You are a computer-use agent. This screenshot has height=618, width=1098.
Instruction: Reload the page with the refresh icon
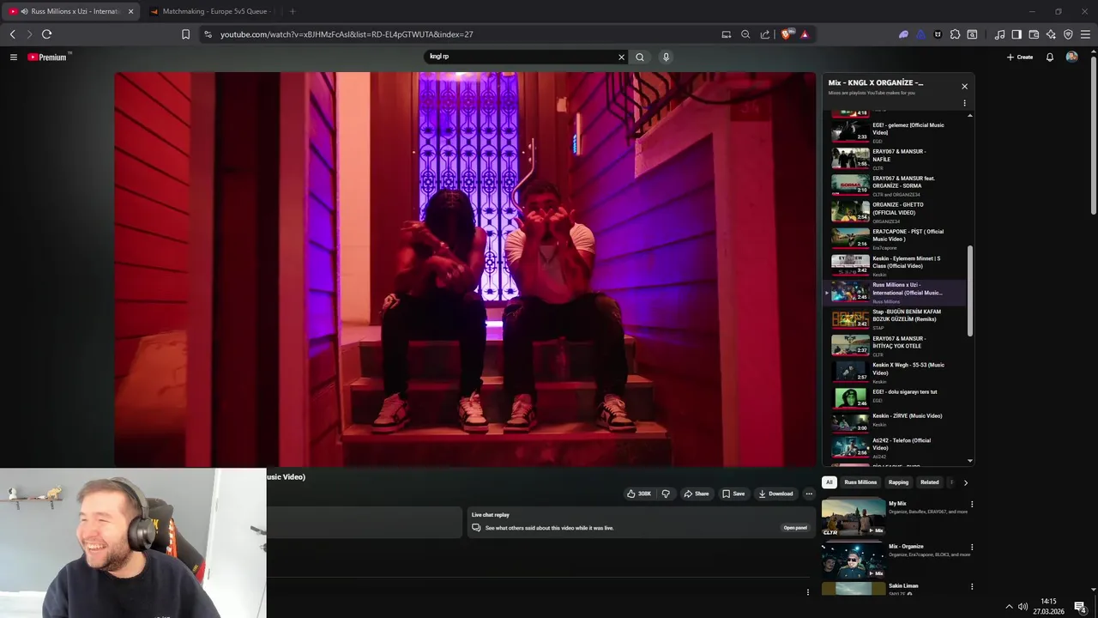[46, 34]
